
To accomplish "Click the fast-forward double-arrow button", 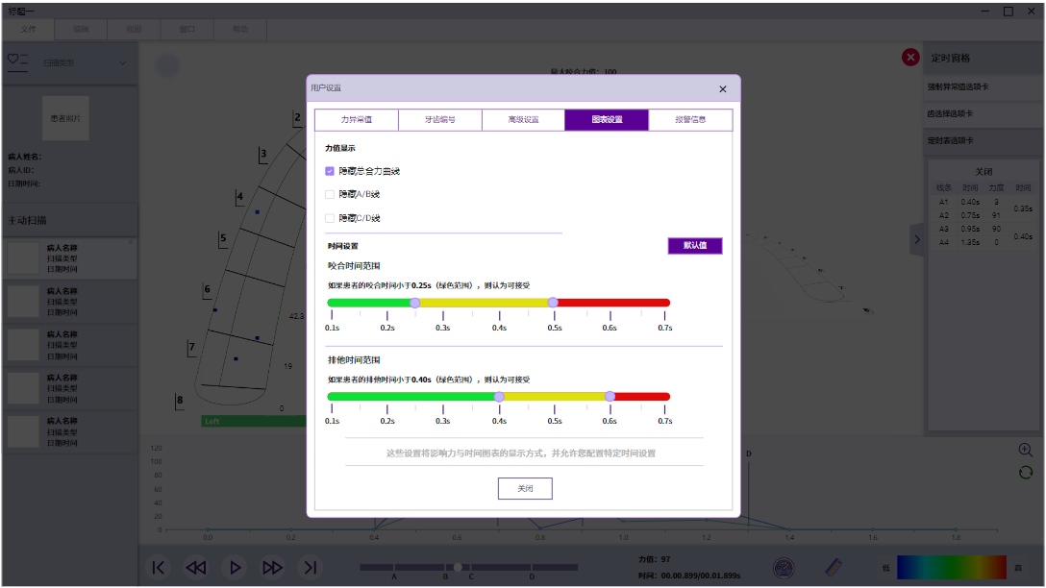I will [272, 568].
